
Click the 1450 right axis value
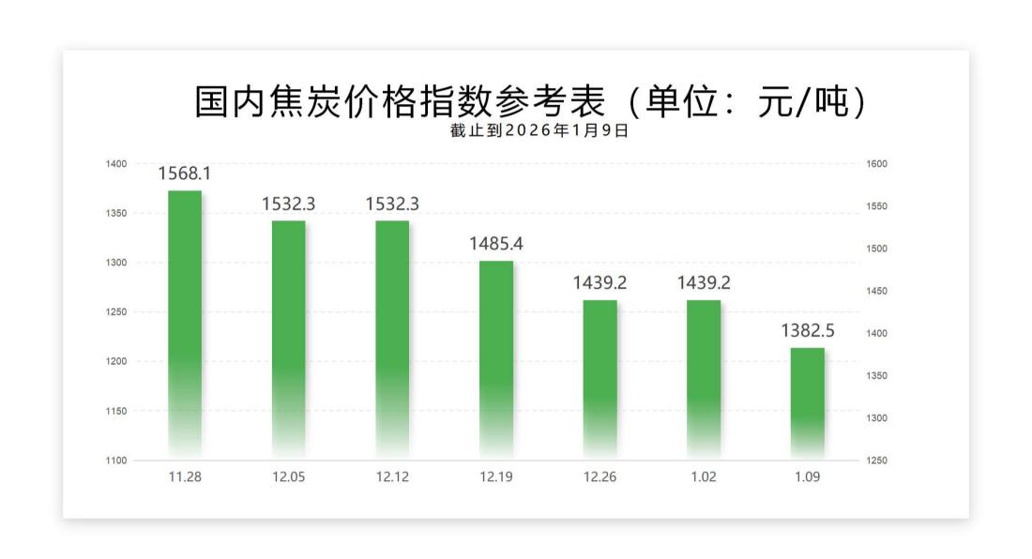pos(876,292)
